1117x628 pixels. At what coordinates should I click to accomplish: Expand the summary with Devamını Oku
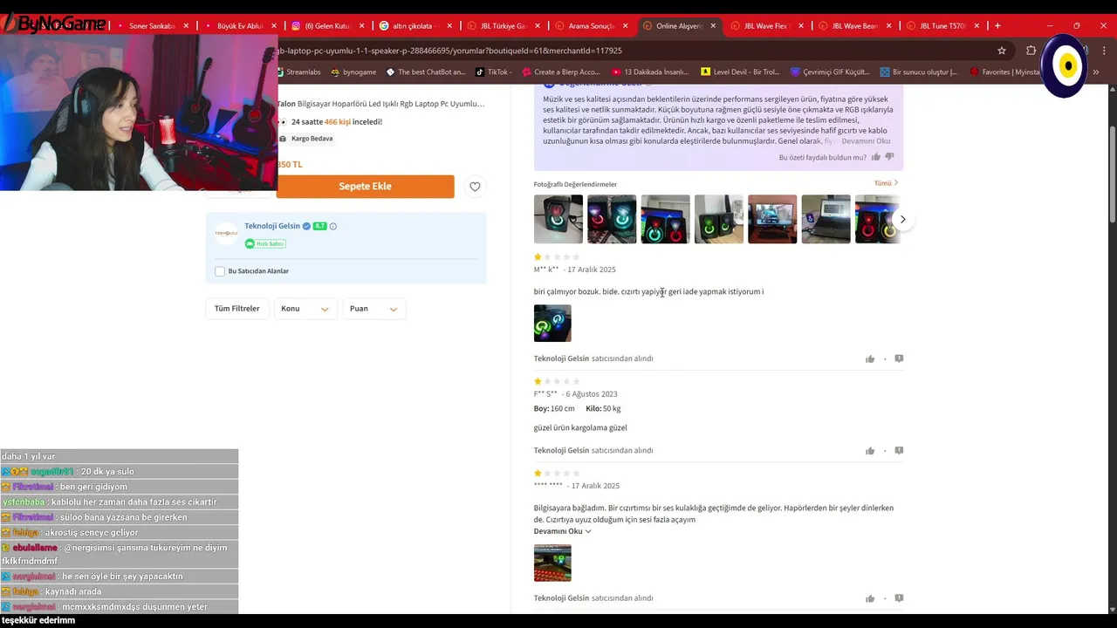click(x=866, y=141)
